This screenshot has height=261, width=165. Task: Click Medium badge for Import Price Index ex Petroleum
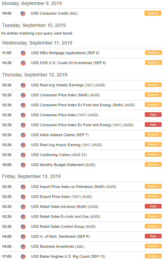tap(153, 186)
